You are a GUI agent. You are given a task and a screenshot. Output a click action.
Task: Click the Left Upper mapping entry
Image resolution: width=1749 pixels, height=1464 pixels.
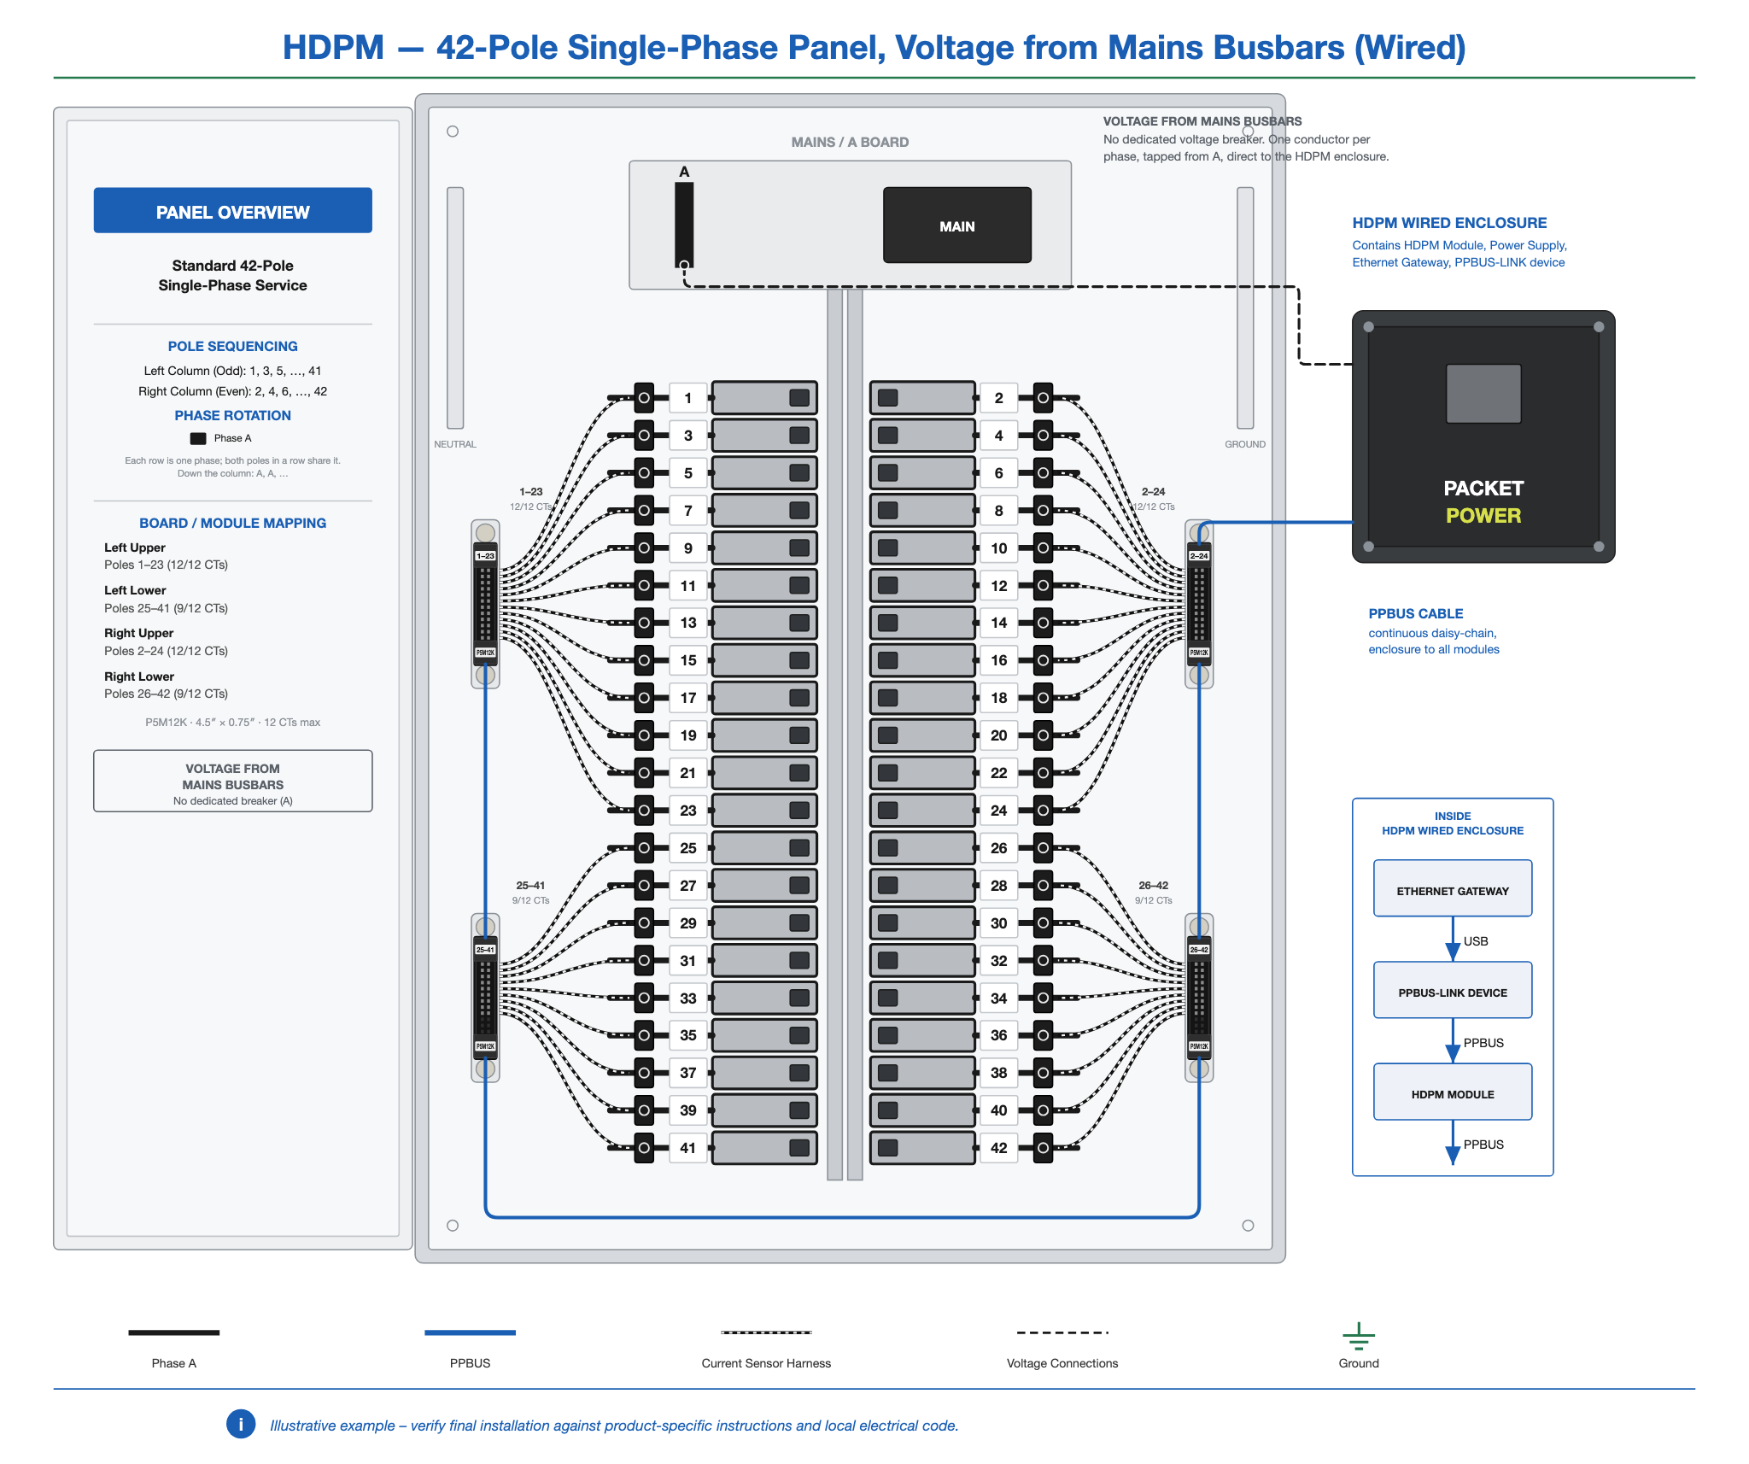166,556
